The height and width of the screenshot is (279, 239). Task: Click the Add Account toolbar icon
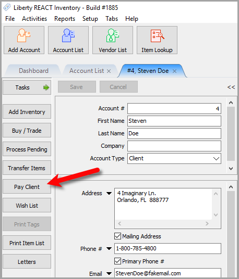tap(24, 40)
